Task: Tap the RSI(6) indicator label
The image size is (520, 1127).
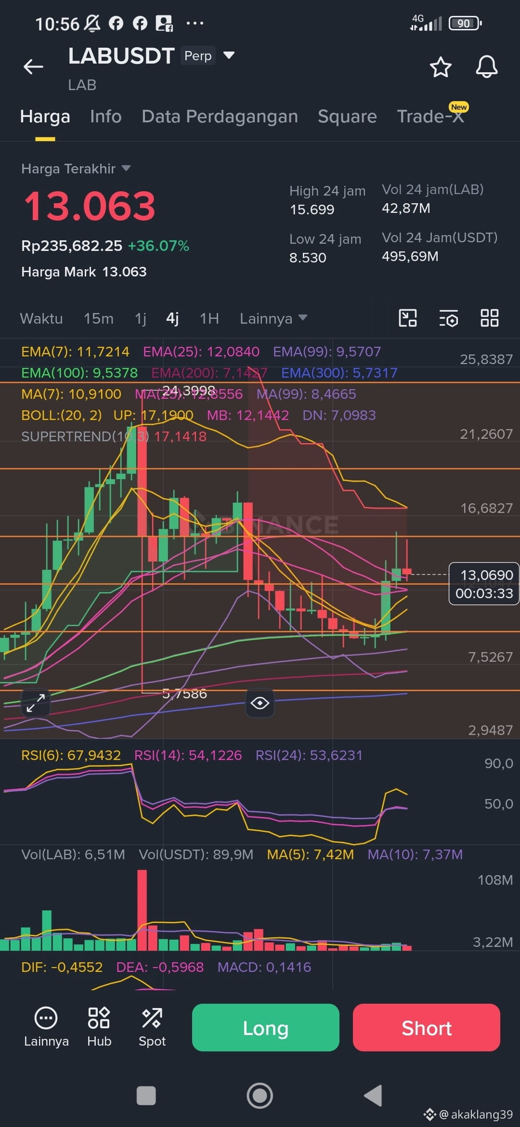Action: [x=71, y=755]
